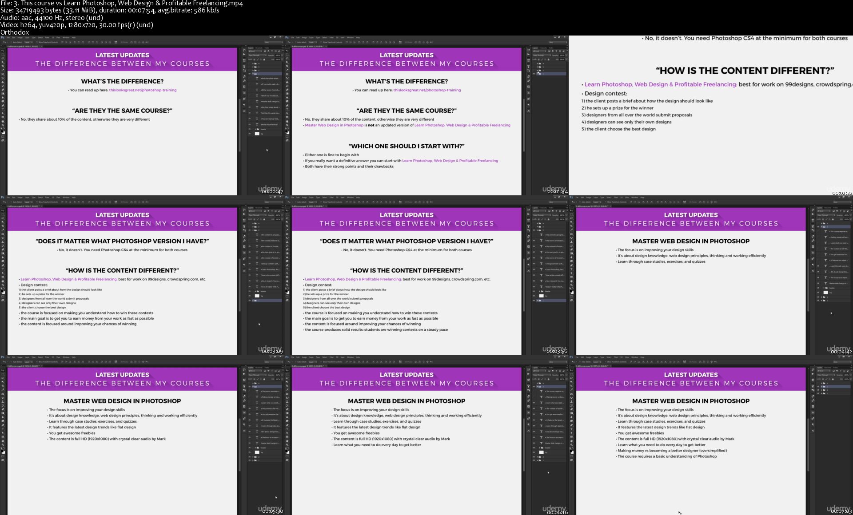
Task: Select the Lasso tool in the 00:00:47 frame
Action: (3, 58)
